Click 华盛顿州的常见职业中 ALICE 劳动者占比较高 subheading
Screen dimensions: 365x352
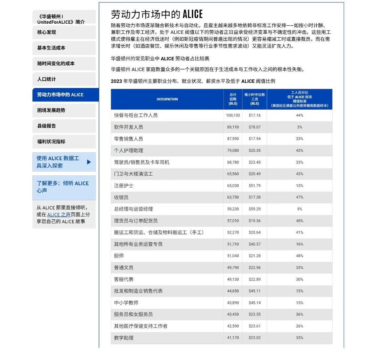point(160,59)
